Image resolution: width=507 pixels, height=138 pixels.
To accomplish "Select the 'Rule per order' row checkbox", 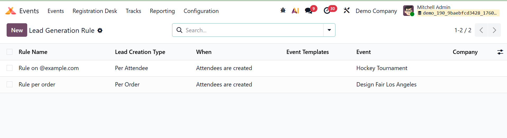I will tap(10, 85).
